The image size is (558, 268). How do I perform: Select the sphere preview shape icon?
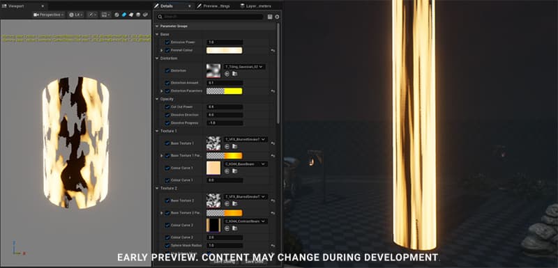[116, 15]
